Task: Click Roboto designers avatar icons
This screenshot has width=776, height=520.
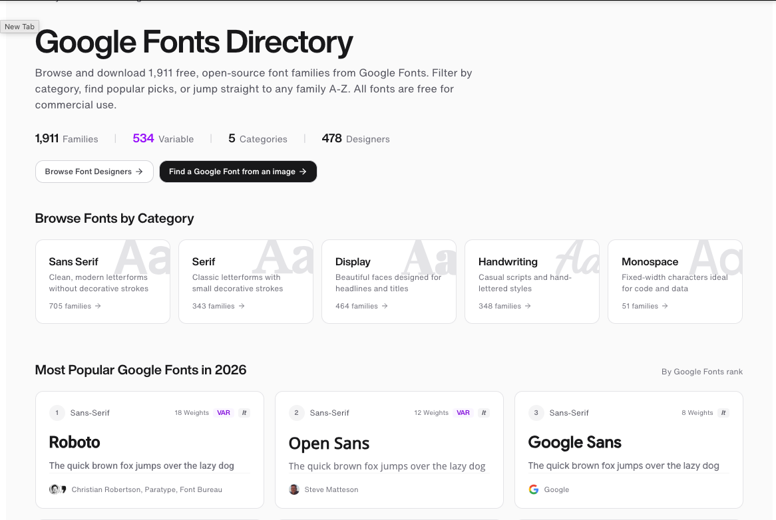Action: point(57,489)
